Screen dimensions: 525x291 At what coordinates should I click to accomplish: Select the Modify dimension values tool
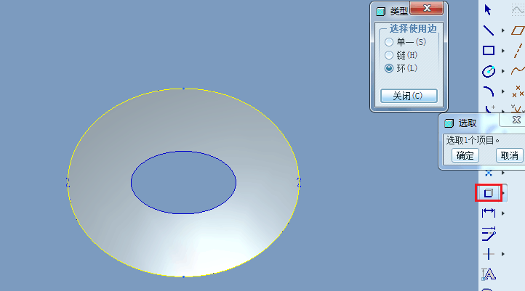(x=489, y=233)
